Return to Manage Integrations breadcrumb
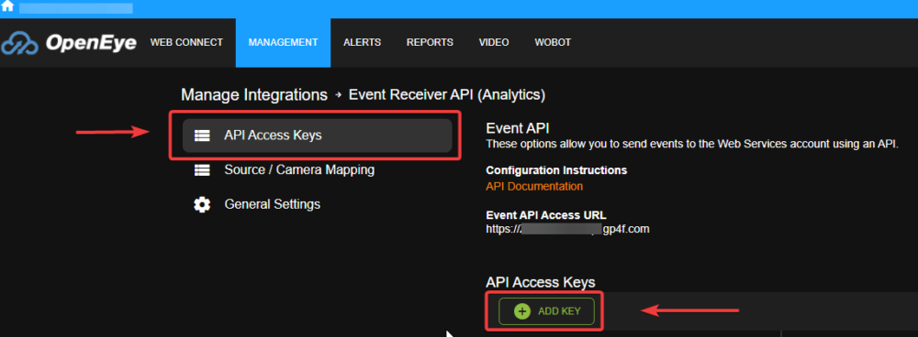918x337 pixels. [x=254, y=94]
